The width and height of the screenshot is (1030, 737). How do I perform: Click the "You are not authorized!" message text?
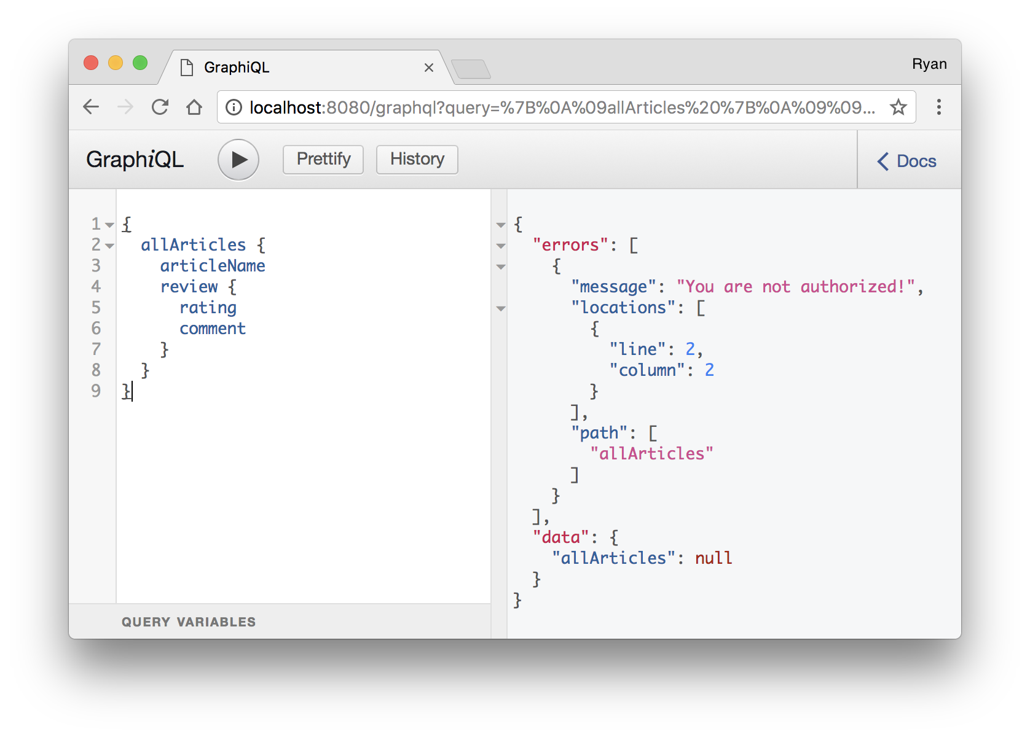coord(796,287)
